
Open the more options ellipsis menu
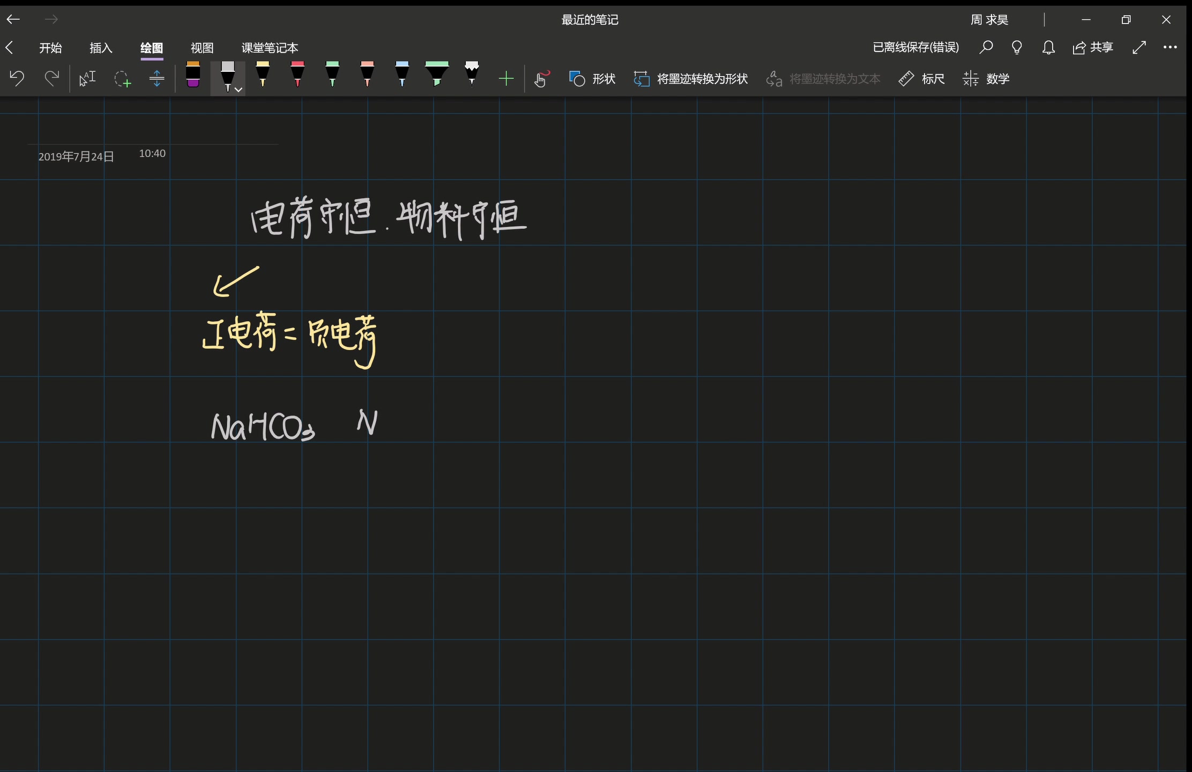tap(1170, 47)
